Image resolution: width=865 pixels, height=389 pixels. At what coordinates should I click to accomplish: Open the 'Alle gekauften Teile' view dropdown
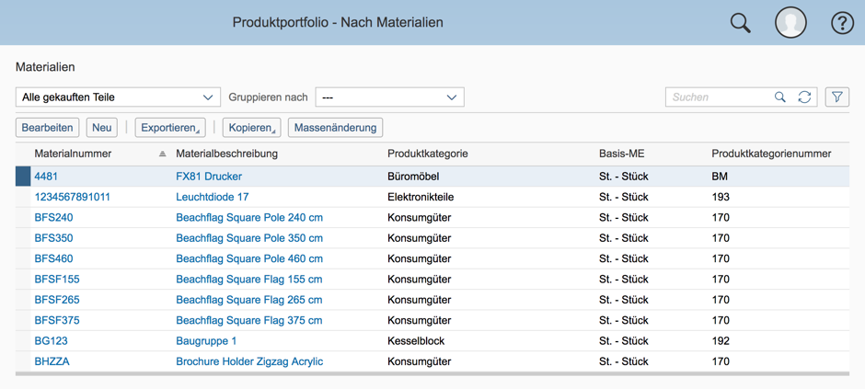[x=118, y=97]
